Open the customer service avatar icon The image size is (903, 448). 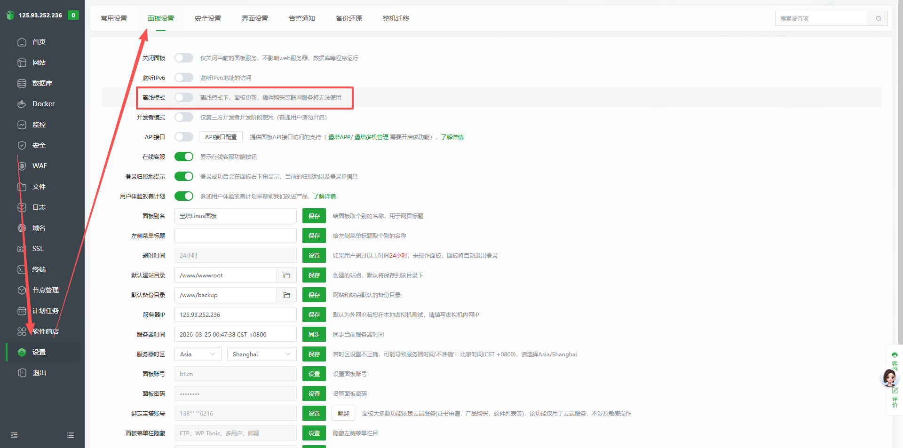889,377
